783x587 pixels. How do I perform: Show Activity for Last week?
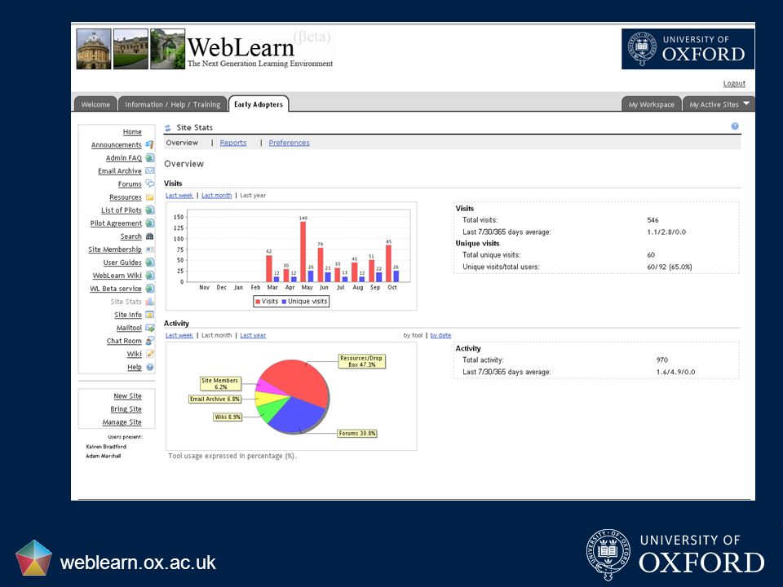179,335
